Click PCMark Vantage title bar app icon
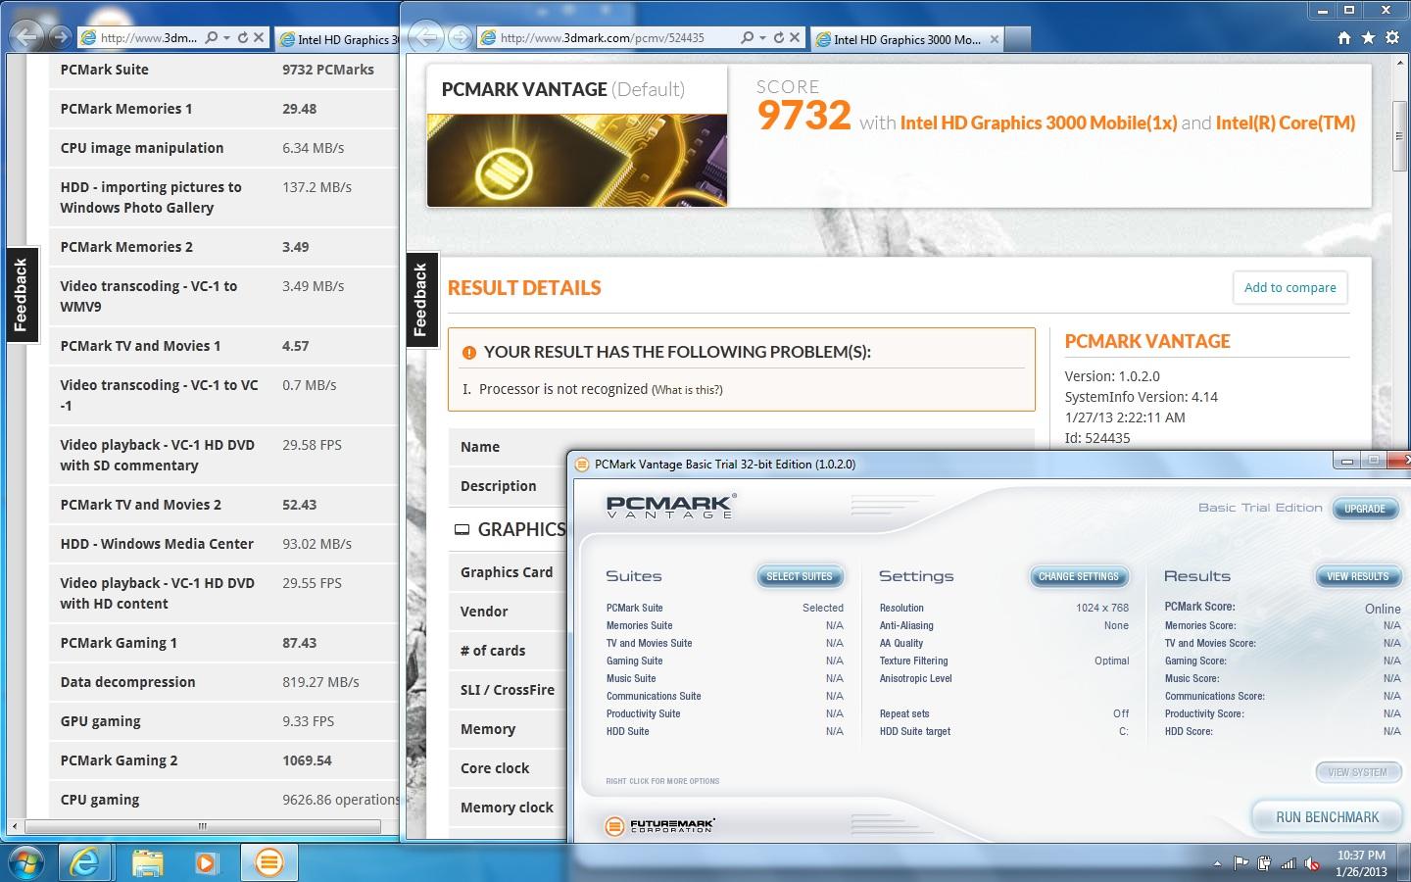 (x=582, y=465)
